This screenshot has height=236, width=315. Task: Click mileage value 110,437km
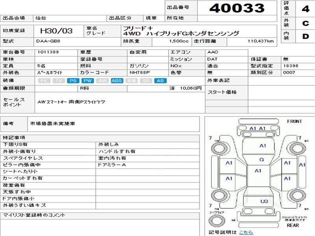(261, 41)
